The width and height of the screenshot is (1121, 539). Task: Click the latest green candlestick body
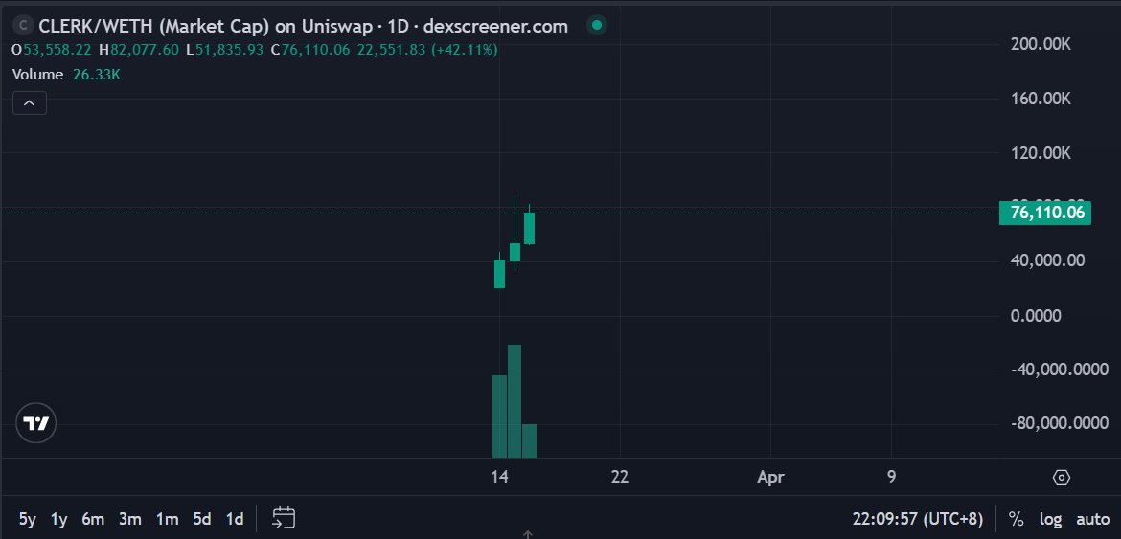pos(529,229)
